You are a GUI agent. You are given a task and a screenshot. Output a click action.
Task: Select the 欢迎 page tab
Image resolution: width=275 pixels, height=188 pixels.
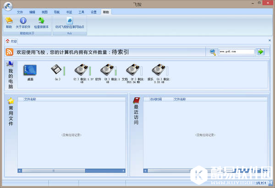click(12, 41)
